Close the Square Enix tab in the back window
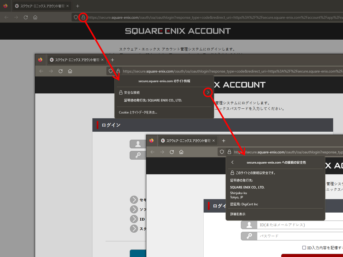 [67, 6]
